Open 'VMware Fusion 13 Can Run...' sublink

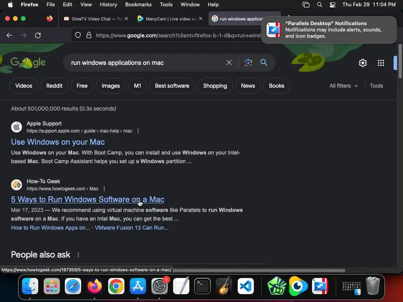pos(131,228)
